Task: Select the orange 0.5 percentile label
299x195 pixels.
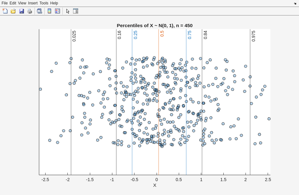Action: [162, 34]
